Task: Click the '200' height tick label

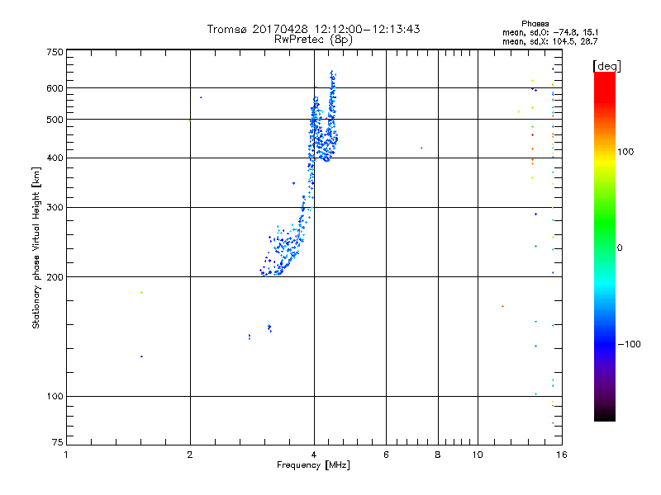Action: tap(55, 277)
